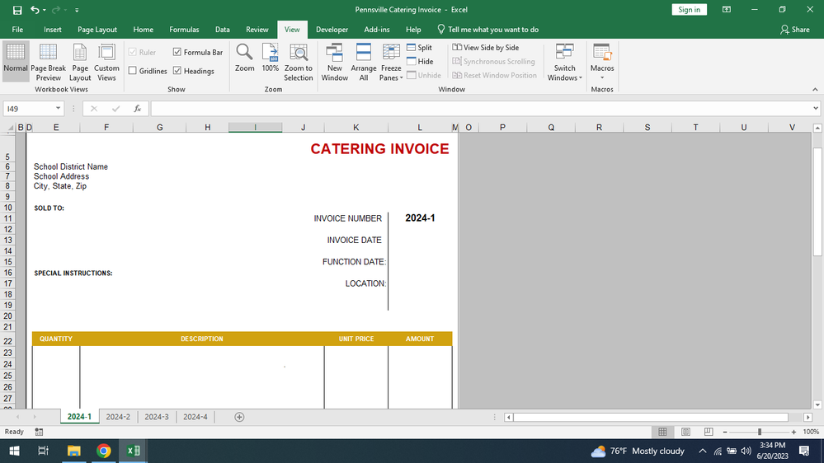The image size is (824, 463).
Task: Open the Undo history dropdown arrow
Action: point(45,10)
